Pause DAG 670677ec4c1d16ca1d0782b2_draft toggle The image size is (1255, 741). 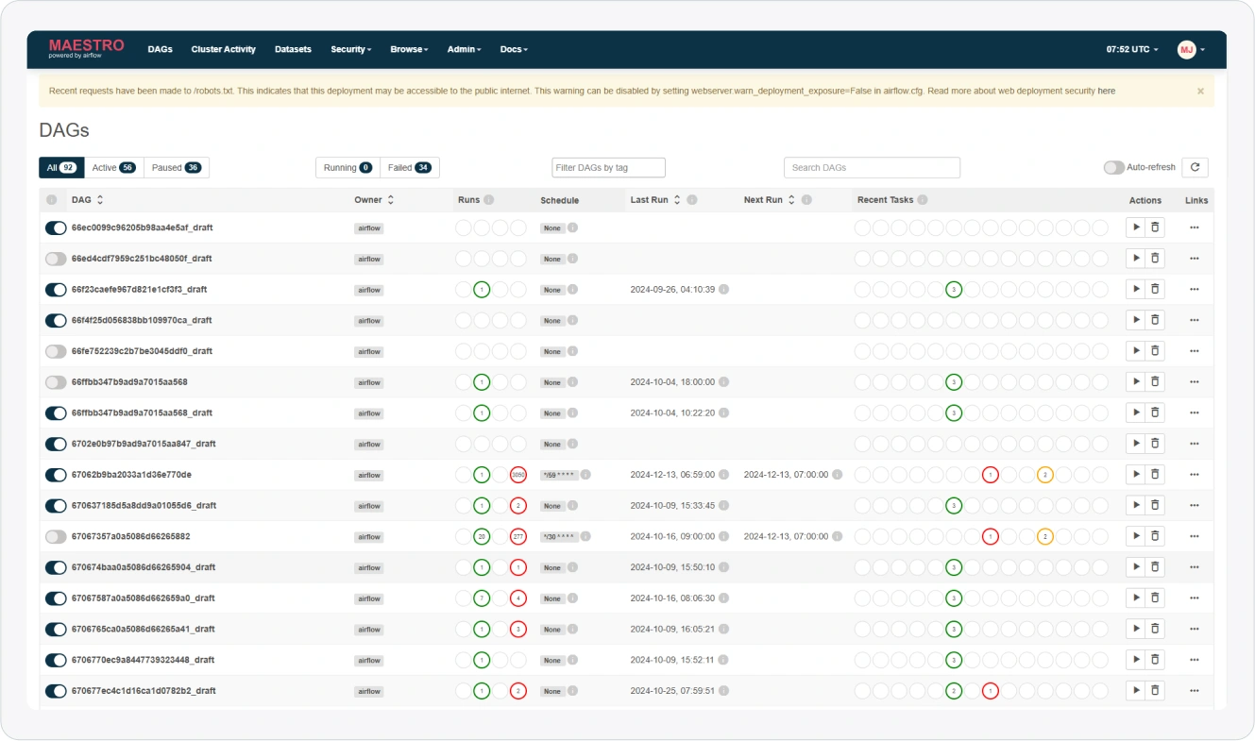pos(56,691)
